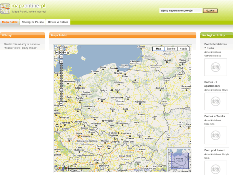Screen dimensions: 233x175
Task: Zoom in with the plus button
Action: [61, 62]
